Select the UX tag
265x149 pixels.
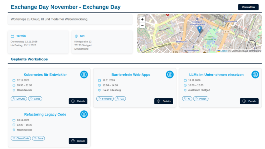coord(120,99)
